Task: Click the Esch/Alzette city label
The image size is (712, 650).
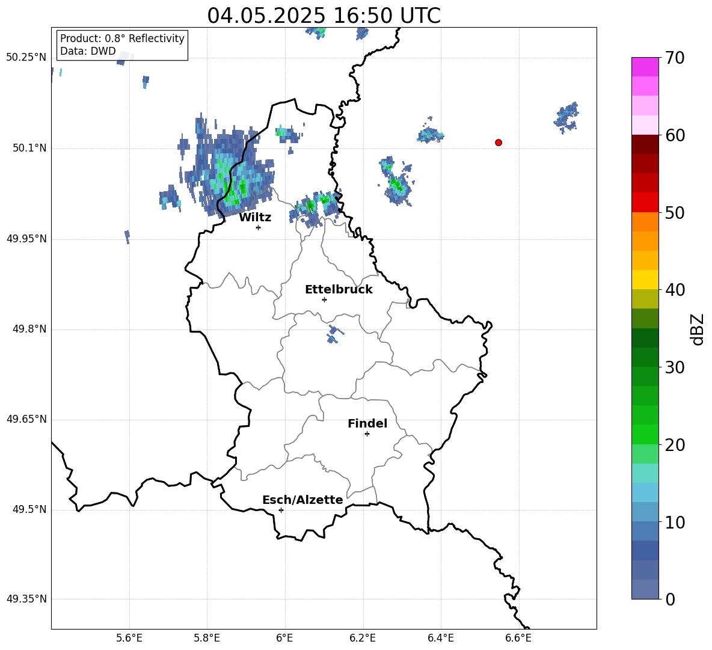Action: tap(303, 500)
